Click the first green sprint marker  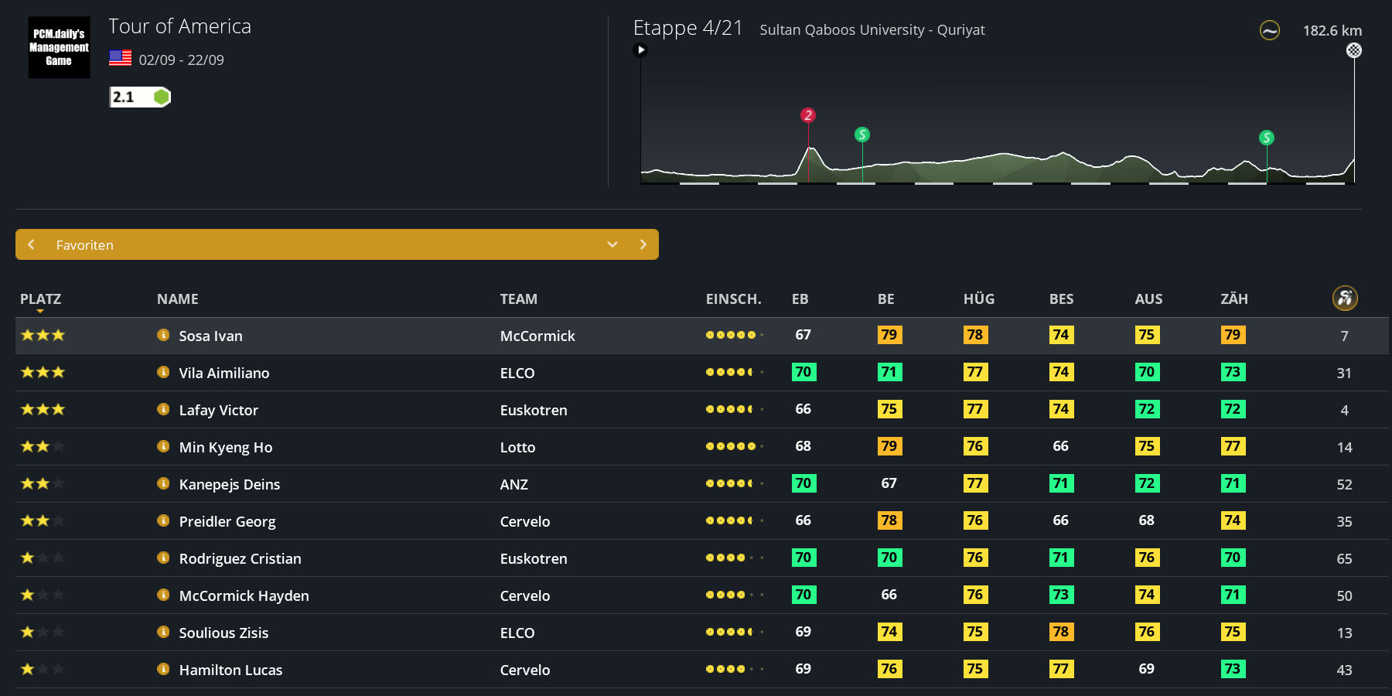(861, 135)
